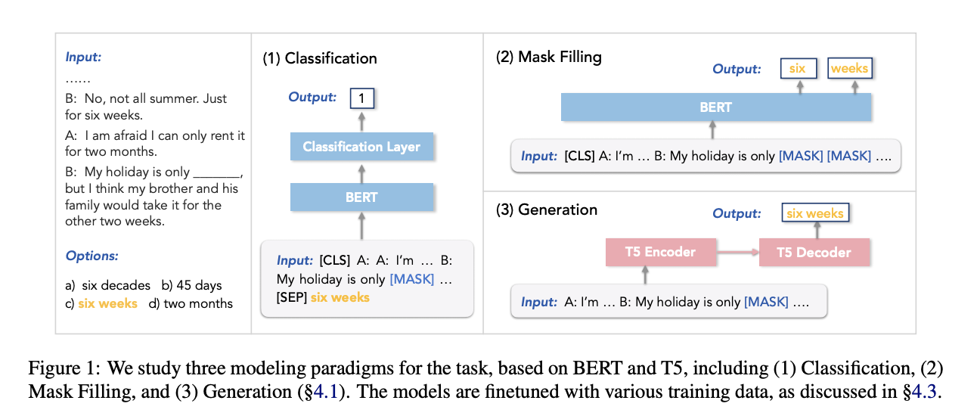Select option b) 45 days
The image size is (977, 416).
[191, 286]
